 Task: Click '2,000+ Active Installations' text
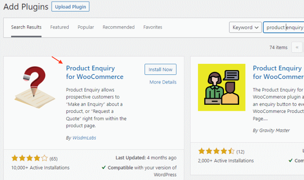[226, 161]
